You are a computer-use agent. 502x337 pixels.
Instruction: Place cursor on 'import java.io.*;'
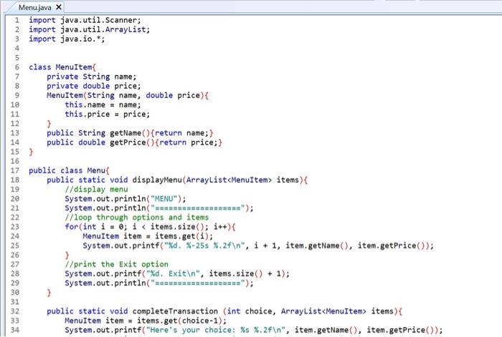tap(67, 39)
